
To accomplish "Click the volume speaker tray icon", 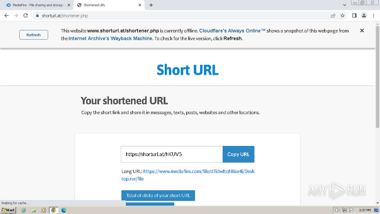I will 338,210.
